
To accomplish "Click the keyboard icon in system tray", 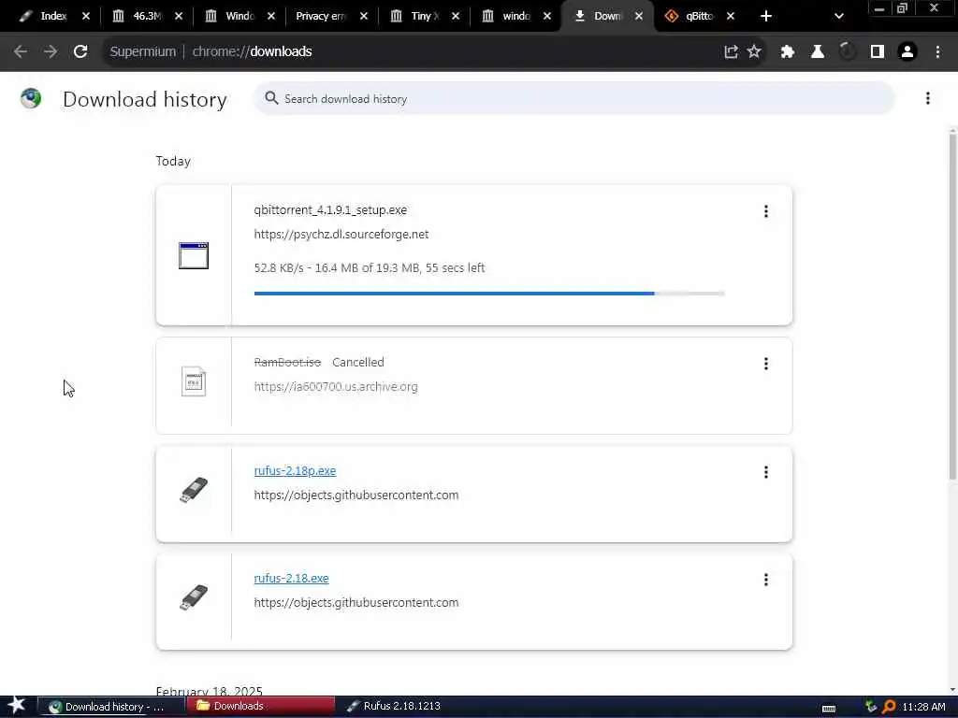I will (x=829, y=709).
